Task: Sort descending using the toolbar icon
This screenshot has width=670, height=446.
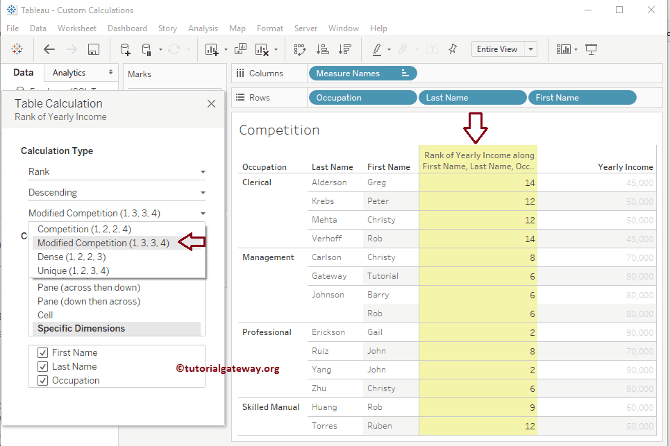Action: point(344,49)
